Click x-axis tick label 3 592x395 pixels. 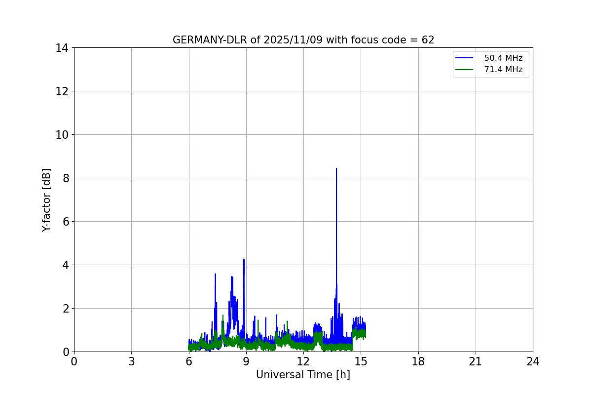[131, 361]
